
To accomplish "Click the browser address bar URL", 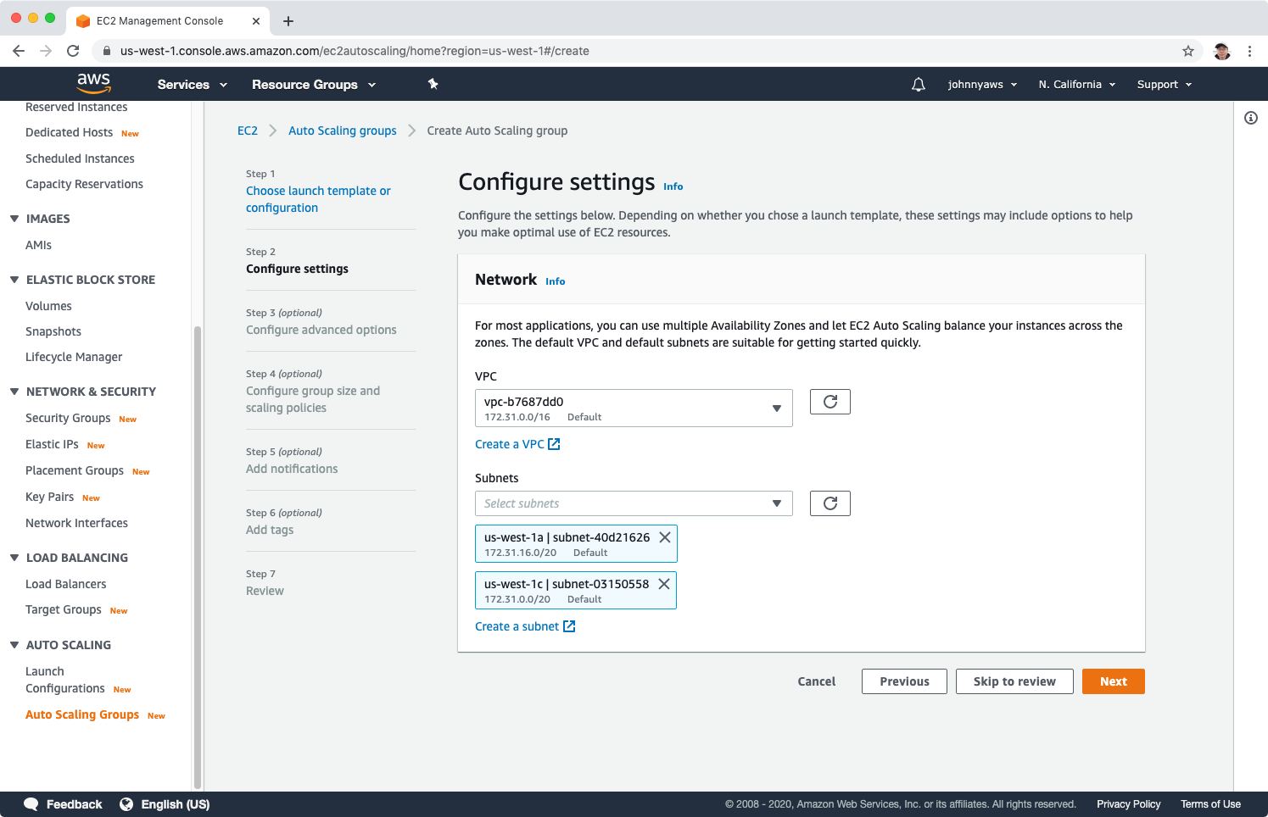I will [x=355, y=51].
